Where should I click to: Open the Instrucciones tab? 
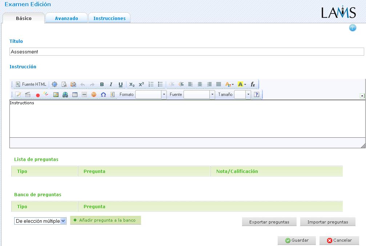(x=109, y=19)
